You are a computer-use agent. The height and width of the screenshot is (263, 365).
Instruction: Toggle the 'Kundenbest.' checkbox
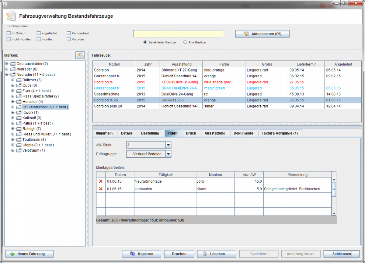coord(69,33)
